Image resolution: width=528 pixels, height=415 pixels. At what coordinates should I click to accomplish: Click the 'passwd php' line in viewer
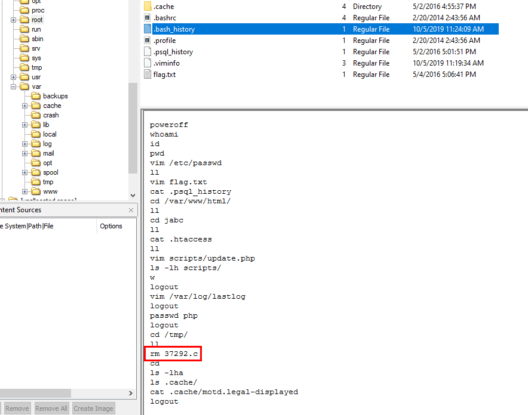174,316
